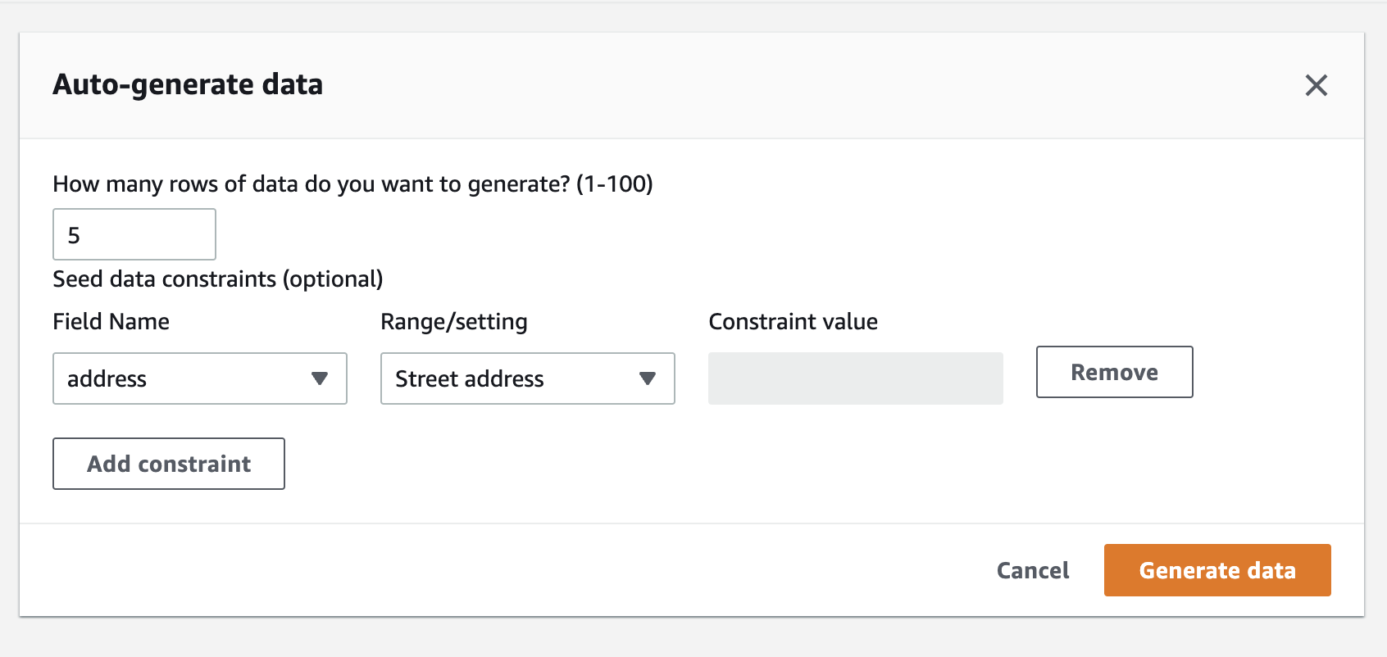Viewport: 1387px width, 657px height.
Task: Click the 'address' text in the Field Name box
Action: click(x=107, y=378)
